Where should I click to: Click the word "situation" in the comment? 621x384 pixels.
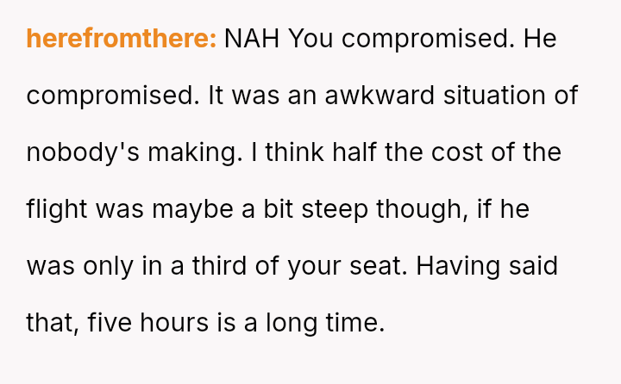pos(494,96)
